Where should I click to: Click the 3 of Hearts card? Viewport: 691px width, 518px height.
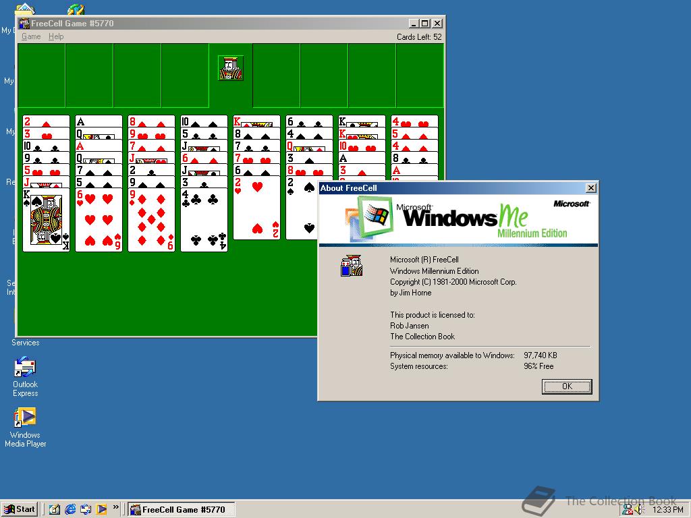pyautogui.click(x=46, y=134)
